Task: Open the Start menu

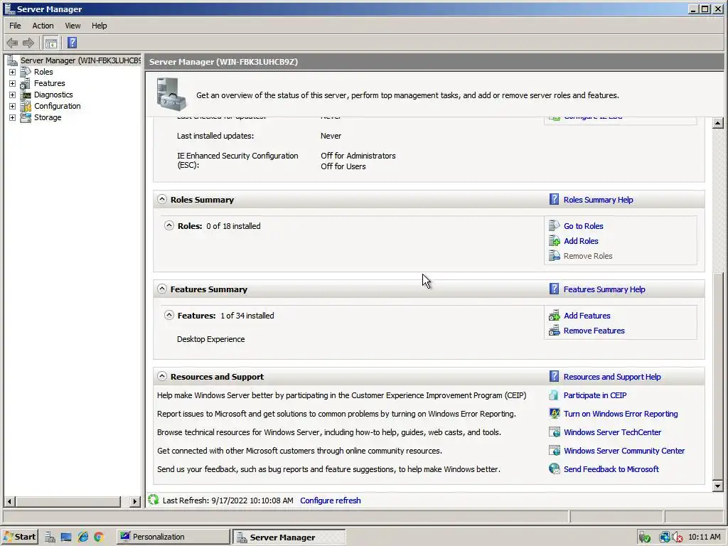Action: 19,537
